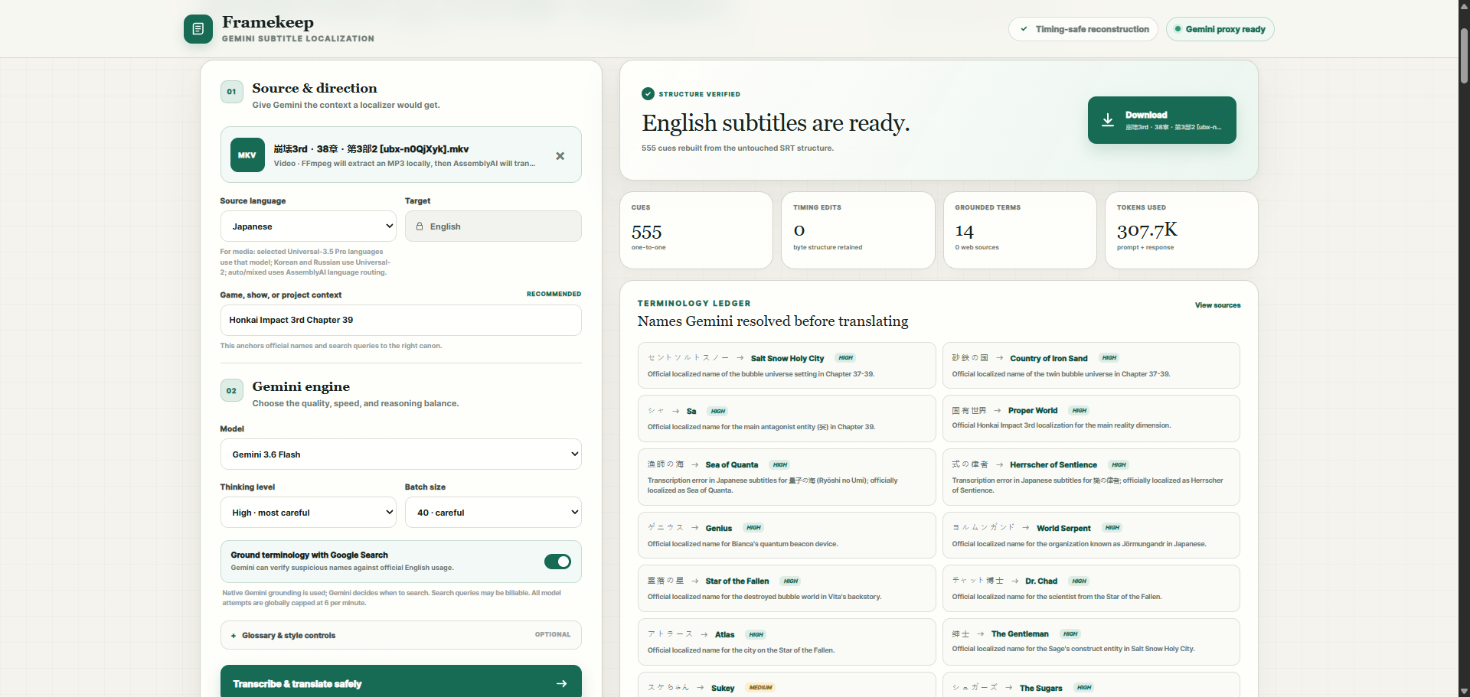1470x697 pixels.
Task: Click the Sea of Quanta term
Action: [x=732, y=464]
